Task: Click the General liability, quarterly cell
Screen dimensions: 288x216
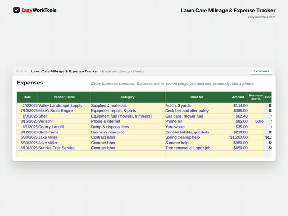Action: (196, 132)
